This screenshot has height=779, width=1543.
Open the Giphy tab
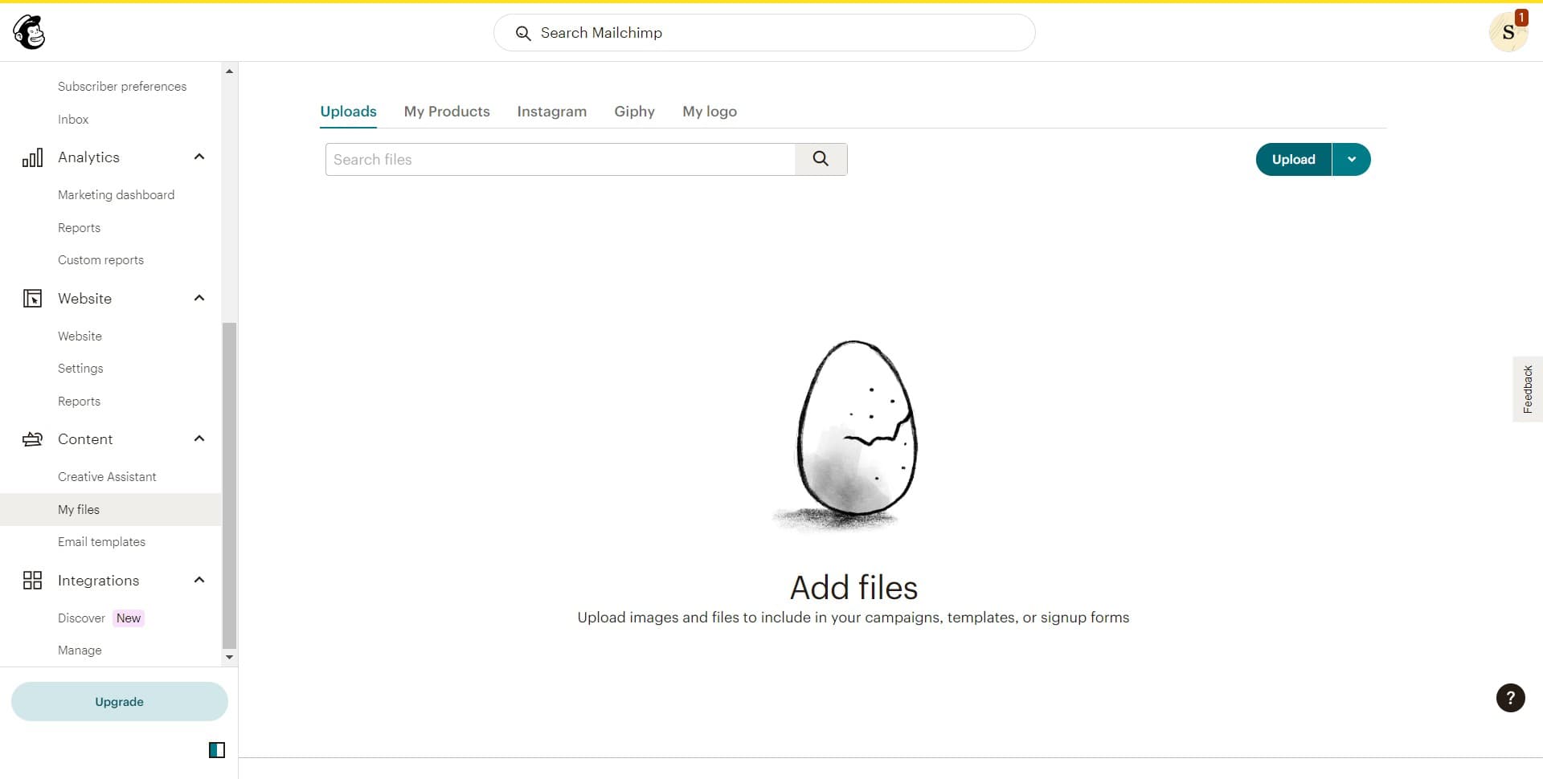[x=634, y=112]
